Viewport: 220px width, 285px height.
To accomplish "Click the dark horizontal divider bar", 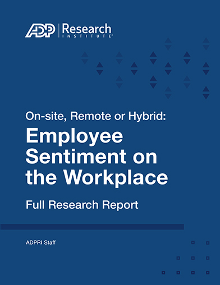I will (92, 227).
